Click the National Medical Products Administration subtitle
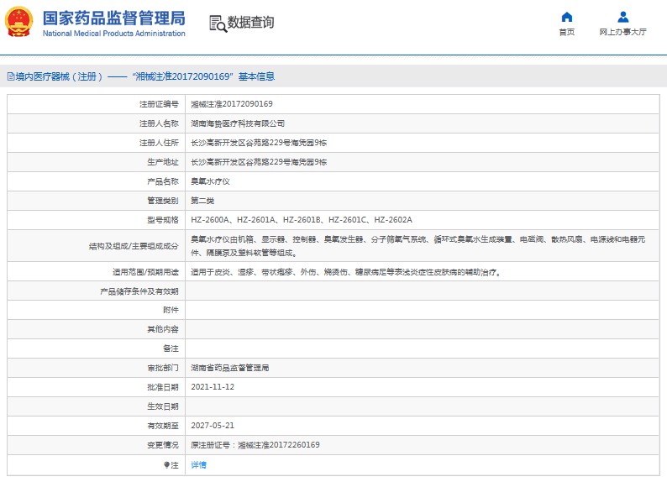This screenshot has height=482, width=667. pyautogui.click(x=114, y=34)
